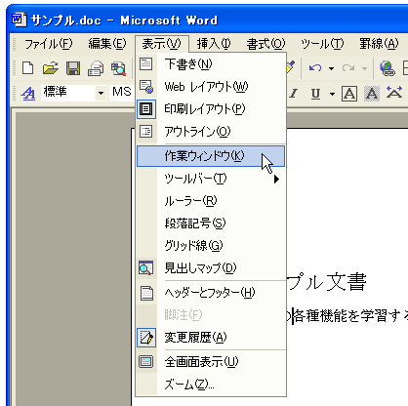Viewport: 408px width, 406px height.
Task: Open the 編集 menu
Action: tap(107, 44)
